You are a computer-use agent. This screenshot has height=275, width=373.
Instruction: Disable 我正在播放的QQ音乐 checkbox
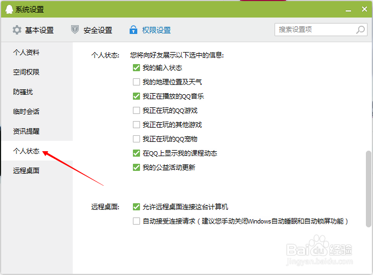[136, 96]
